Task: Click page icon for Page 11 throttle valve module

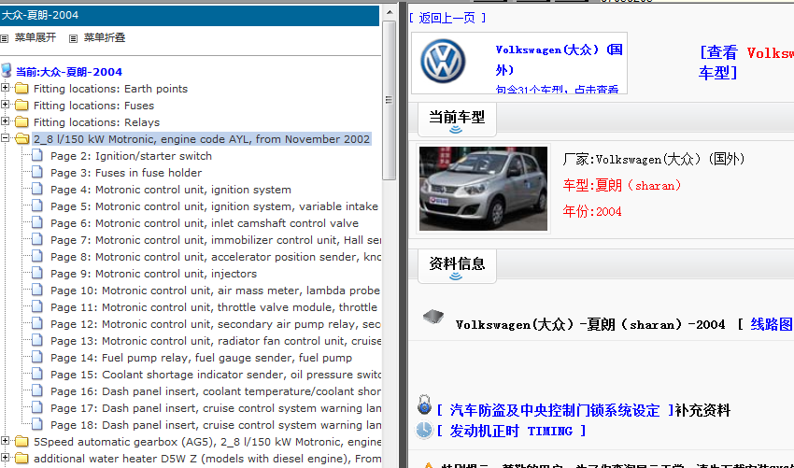Action: [x=37, y=307]
